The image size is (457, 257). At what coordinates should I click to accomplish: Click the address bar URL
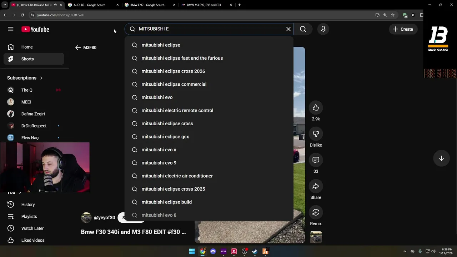(61, 15)
